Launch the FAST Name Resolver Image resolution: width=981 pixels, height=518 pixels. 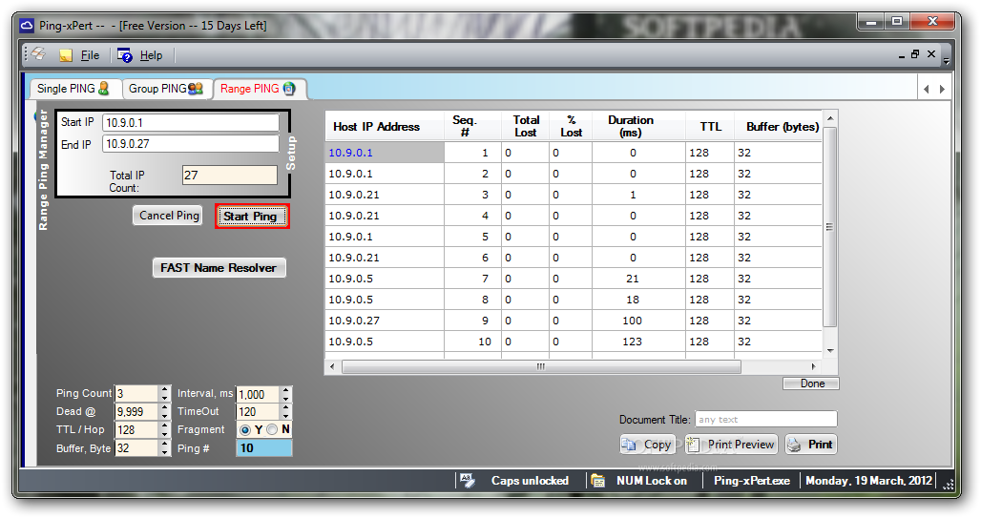pyautogui.click(x=219, y=268)
